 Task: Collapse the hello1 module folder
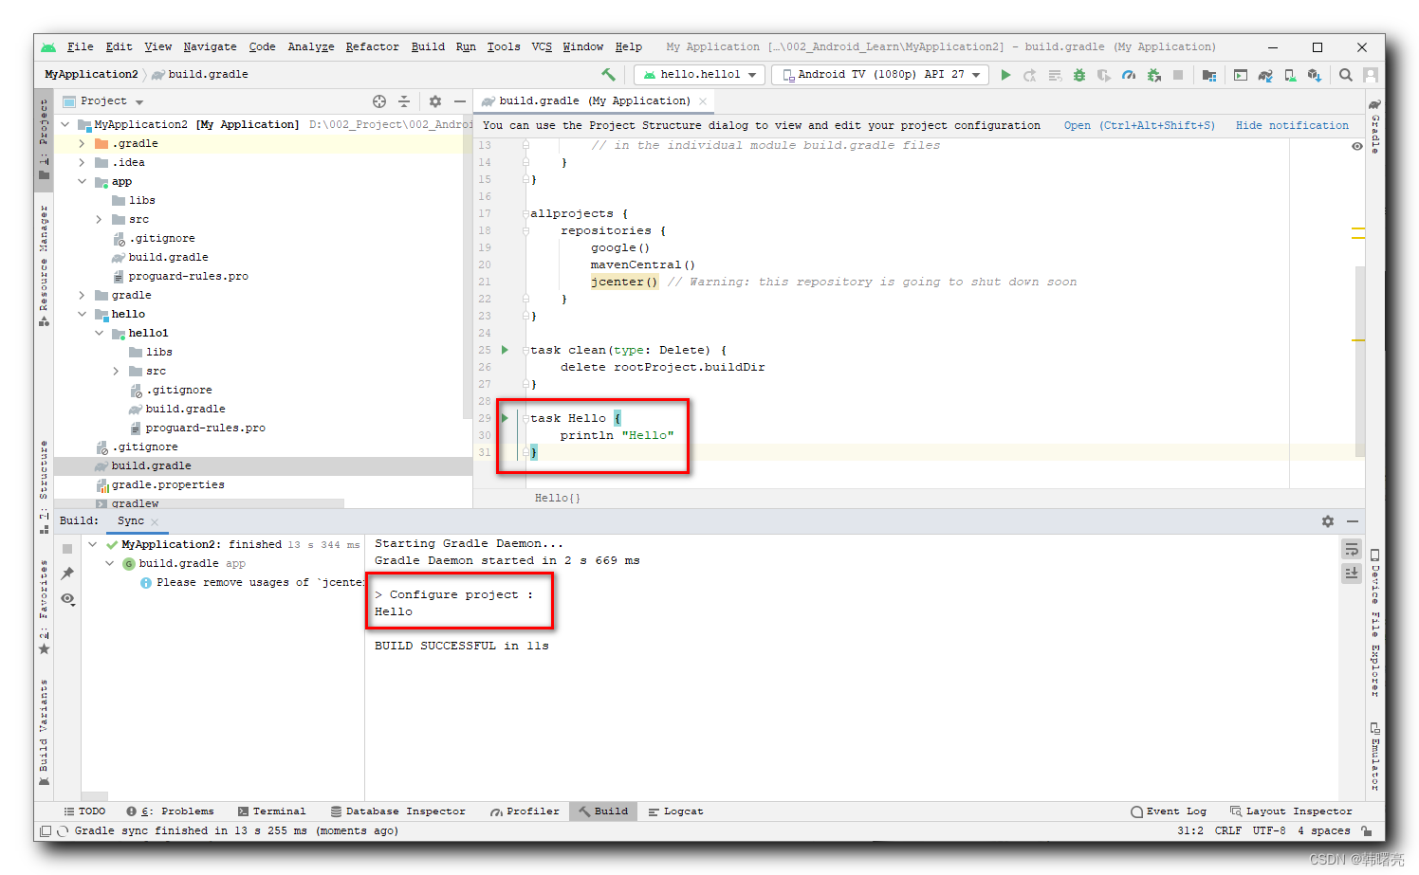pyautogui.click(x=99, y=334)
